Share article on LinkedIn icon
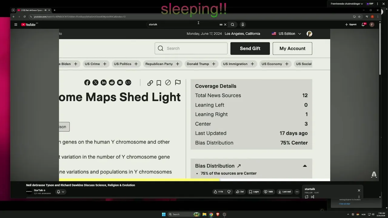The height and width of the screenshot is (218, 388). tap(104, 83)
